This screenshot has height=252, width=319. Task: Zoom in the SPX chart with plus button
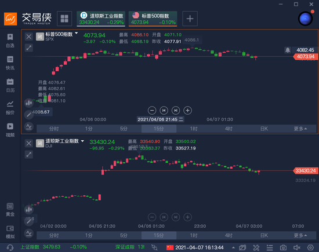pyautogui.click(x=187, y=111)
